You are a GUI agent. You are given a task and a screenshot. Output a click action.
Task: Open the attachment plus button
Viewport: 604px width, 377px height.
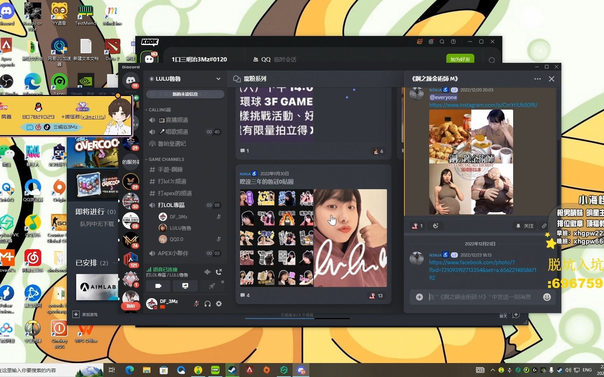tap(419, 297)
